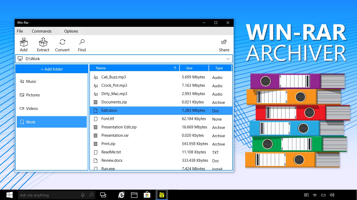
Task: Click the document icon beside Edit.docx
Action: coord(96,110)
